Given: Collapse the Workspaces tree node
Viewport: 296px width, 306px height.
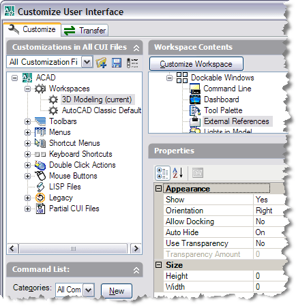Looking at the screenshot, I should pyautogui.click(x=27, y=89).
